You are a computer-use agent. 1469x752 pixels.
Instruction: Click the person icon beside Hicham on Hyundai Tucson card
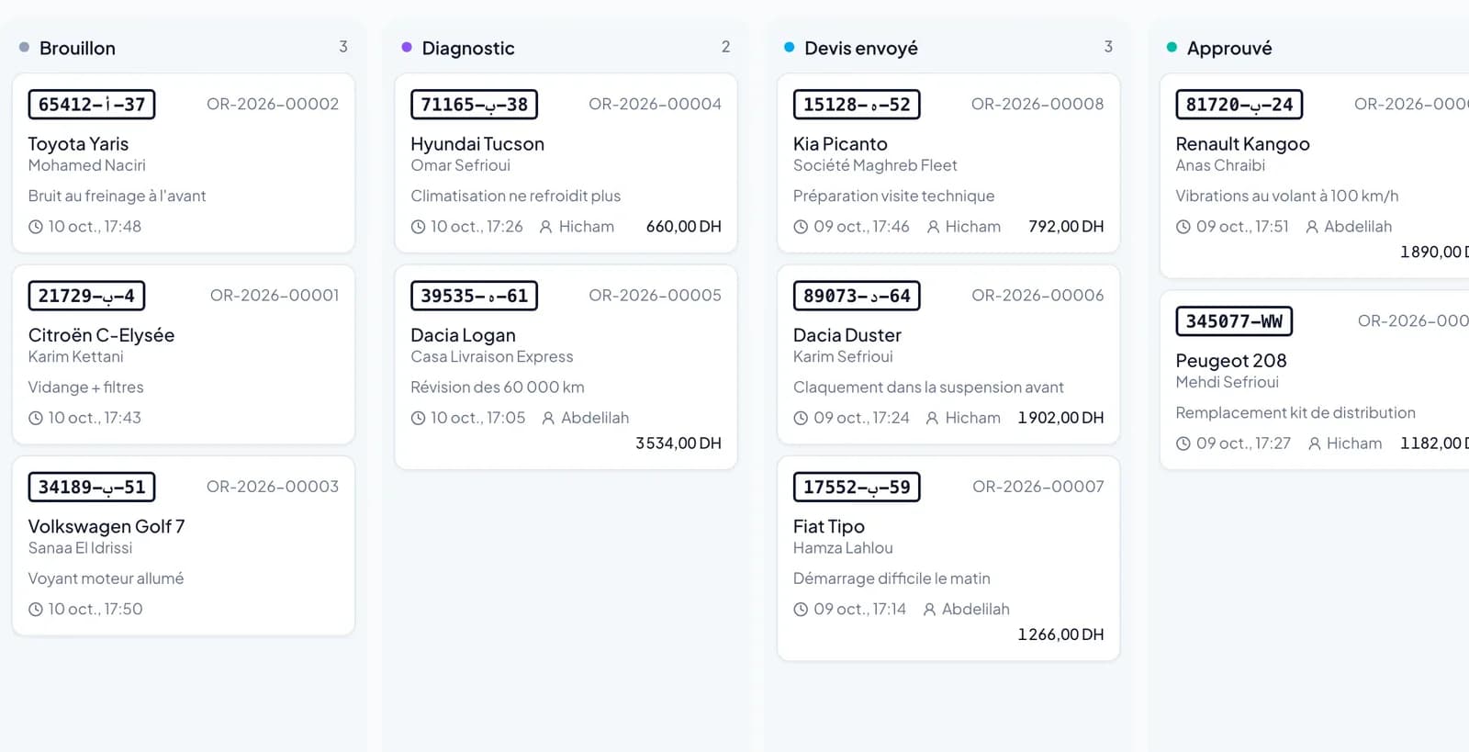[545, 227]
